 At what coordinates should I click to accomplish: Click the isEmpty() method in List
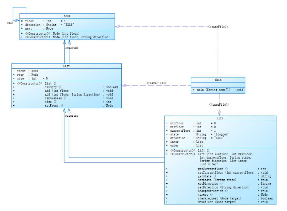(53, 87)
